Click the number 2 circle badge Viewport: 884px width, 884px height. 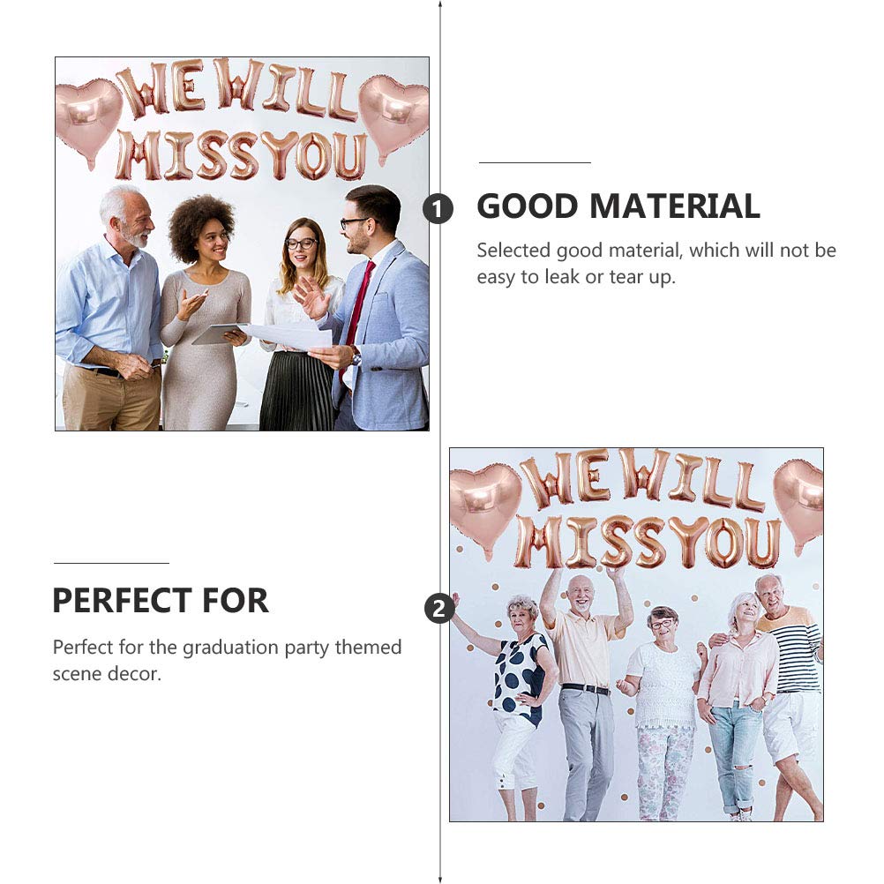coord(439,609)
